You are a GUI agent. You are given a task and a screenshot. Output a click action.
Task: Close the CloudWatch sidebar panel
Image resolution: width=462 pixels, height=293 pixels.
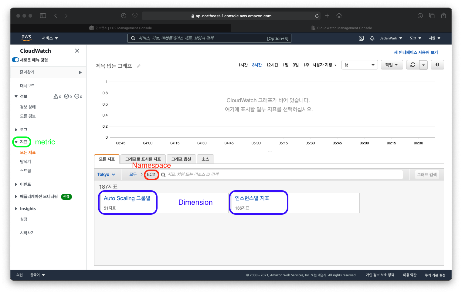coord(77,51)
